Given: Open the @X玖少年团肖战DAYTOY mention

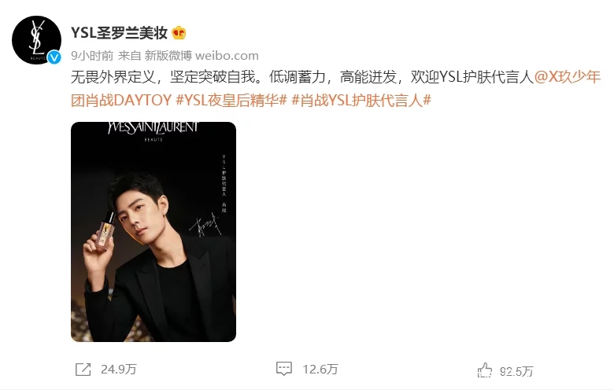Looking at the screenshot, I should click(x=335, y=88).
